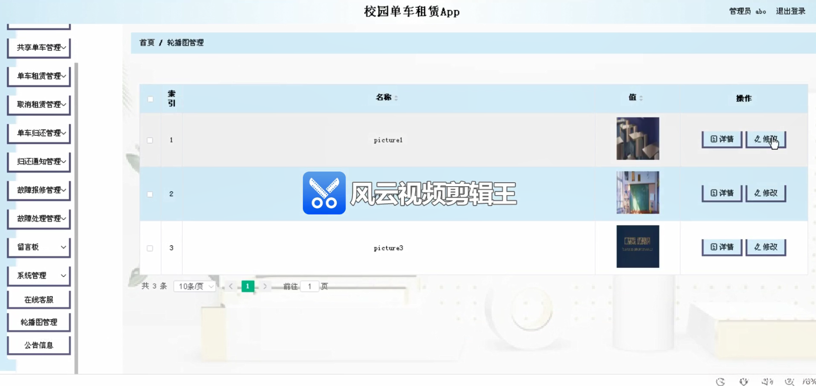View 详情 for row 2

pos(722,193)
